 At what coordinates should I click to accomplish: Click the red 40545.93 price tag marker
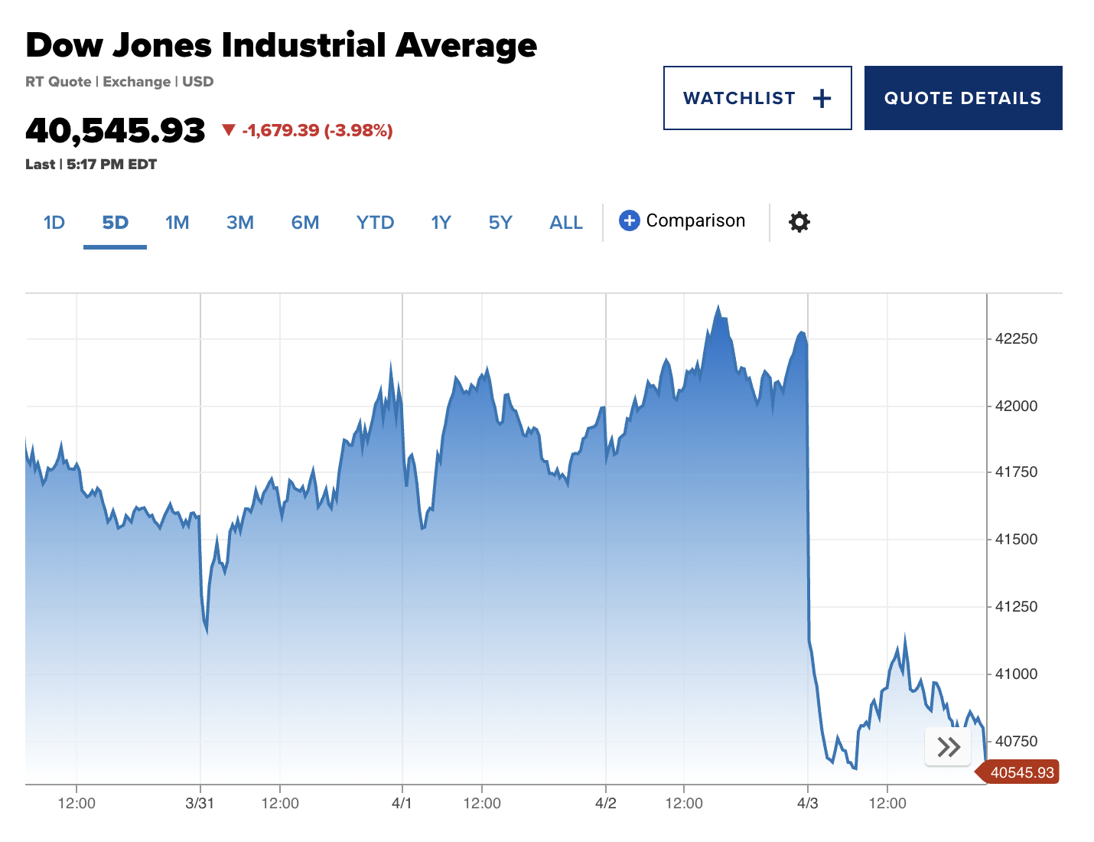[x=1017, y=772]
